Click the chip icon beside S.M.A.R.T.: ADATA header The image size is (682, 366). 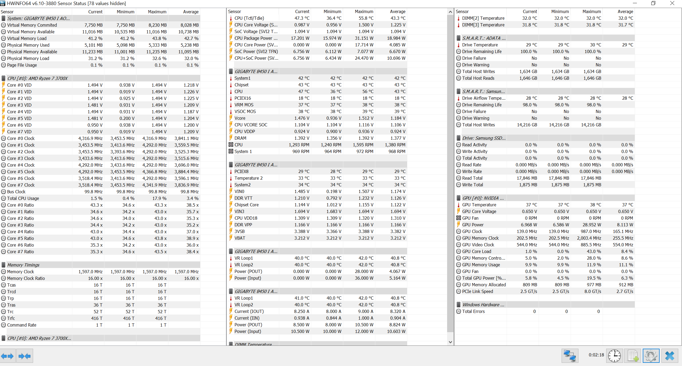[459, 38]
